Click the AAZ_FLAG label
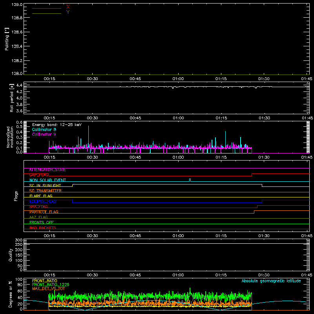The image size is (314, 314). [x=38, y=217]
